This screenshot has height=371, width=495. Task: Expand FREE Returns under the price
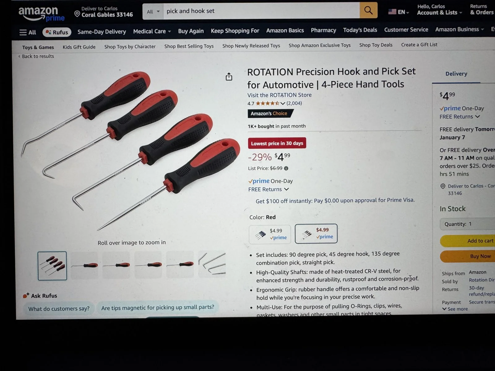(x=269, y=189)
